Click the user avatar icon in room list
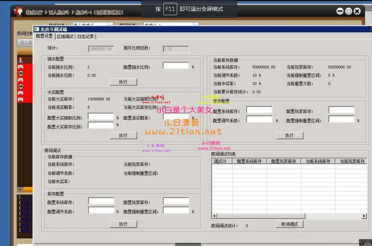 click(21, 60)
